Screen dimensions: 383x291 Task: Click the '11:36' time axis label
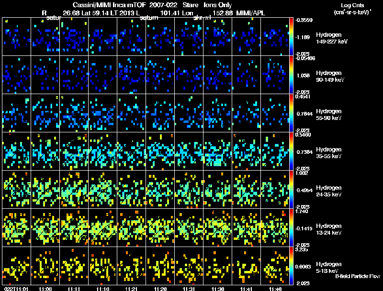click(218, 289)
